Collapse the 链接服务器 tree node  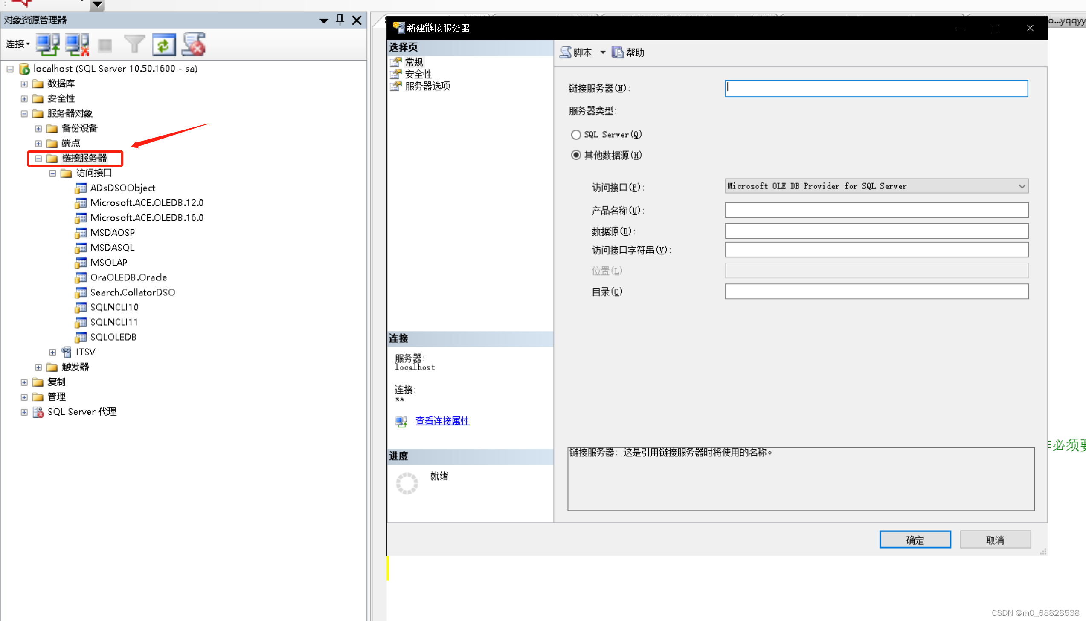point(38,159)
